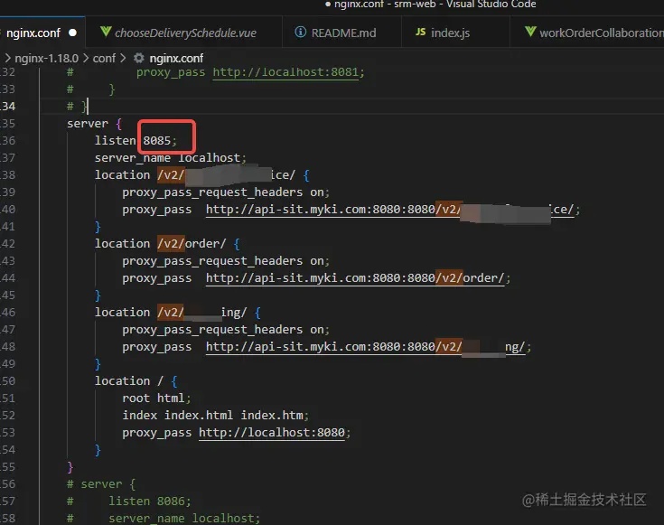The image size is (664, 525).
Task: Switch to the nginx.conf editor tab
Action: click(42, 33)
